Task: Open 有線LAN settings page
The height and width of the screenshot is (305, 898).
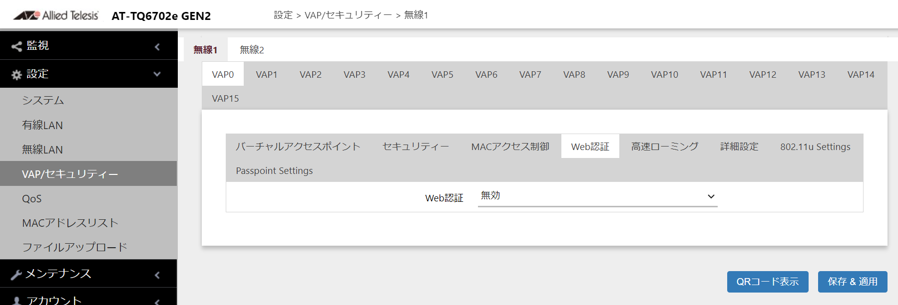Action: [x=89, y=125]
